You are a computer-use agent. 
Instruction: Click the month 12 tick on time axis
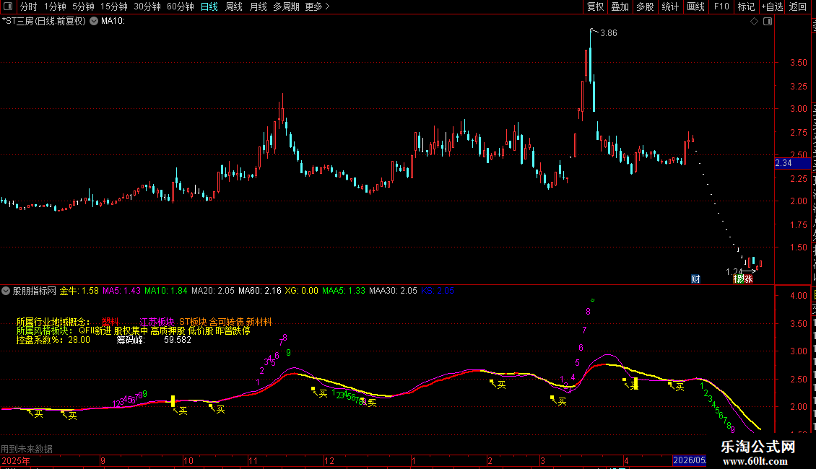point(329,460)
